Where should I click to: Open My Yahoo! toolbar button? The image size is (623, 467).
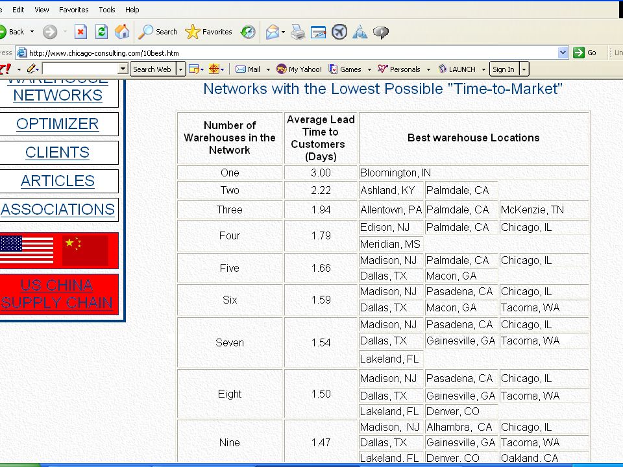(299, 69)
